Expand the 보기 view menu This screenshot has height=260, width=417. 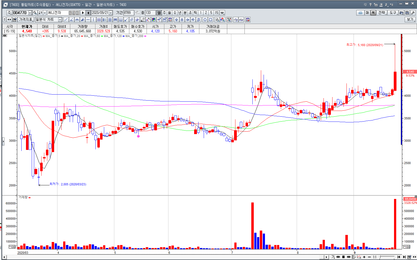click(410, 20)
